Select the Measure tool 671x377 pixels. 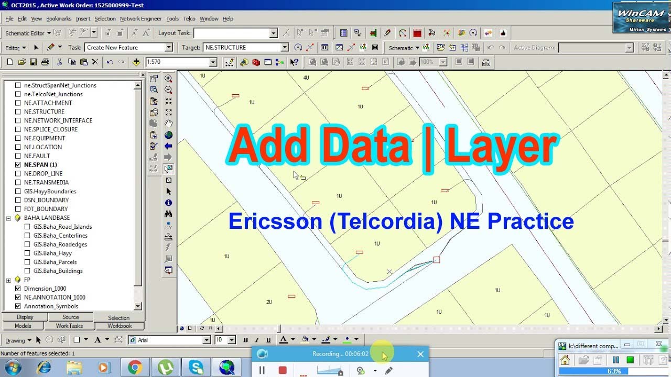tap(168, 237)
